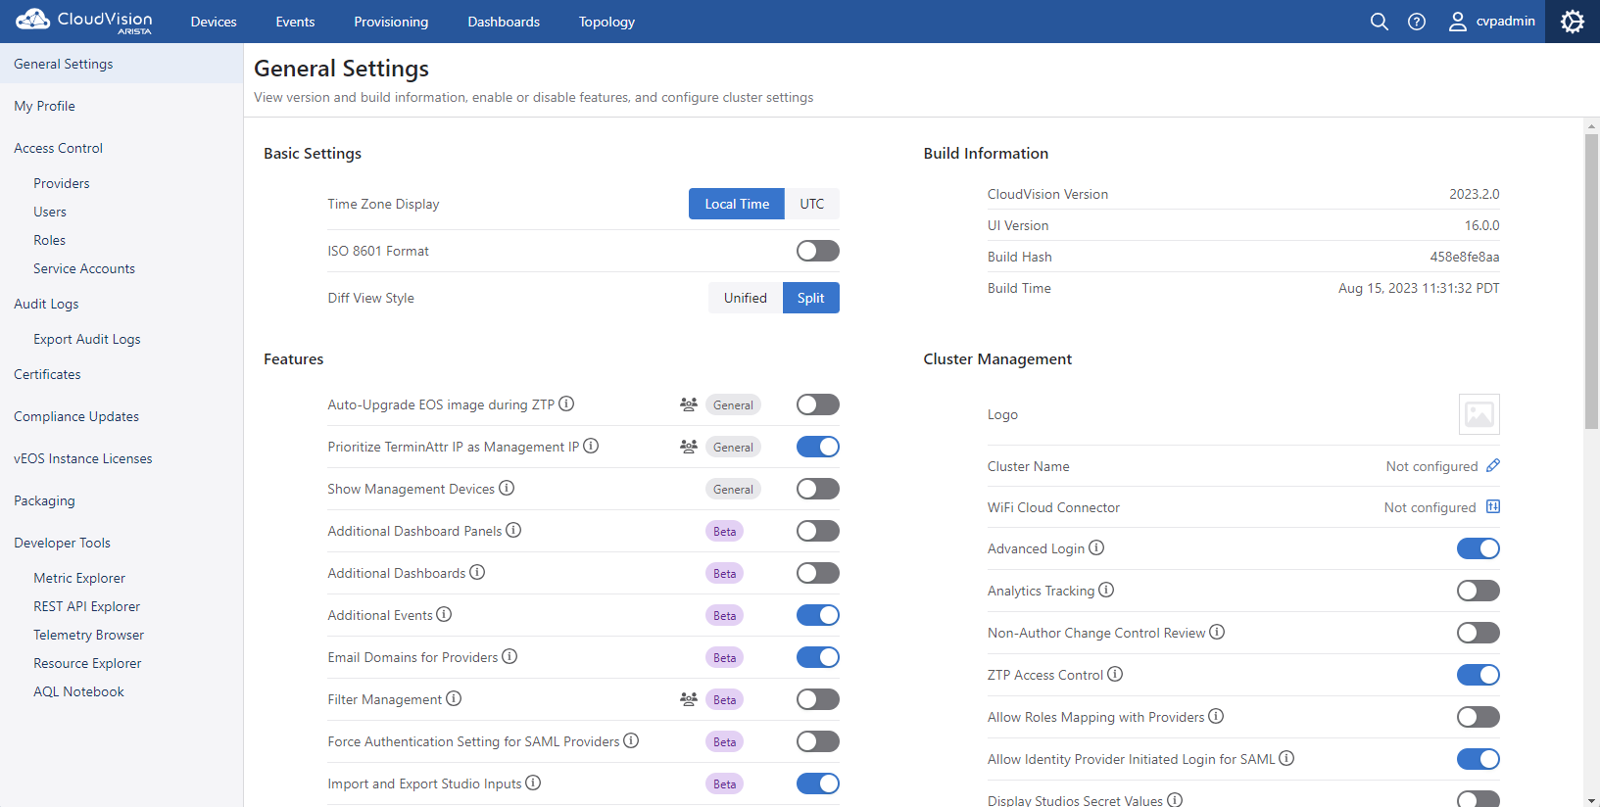1600x807 pixels.
Task: Show info for Additional Events
Action: (444, 614)
